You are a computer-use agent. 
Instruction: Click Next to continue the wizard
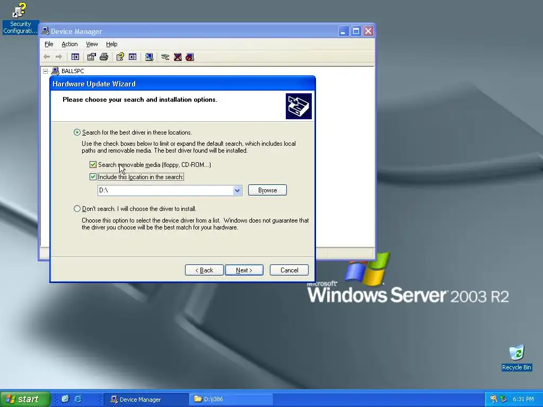[x=244, y=270]
